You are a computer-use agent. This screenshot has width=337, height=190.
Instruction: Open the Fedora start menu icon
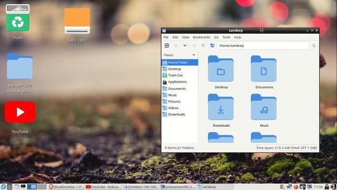click(x=3, y=187)
